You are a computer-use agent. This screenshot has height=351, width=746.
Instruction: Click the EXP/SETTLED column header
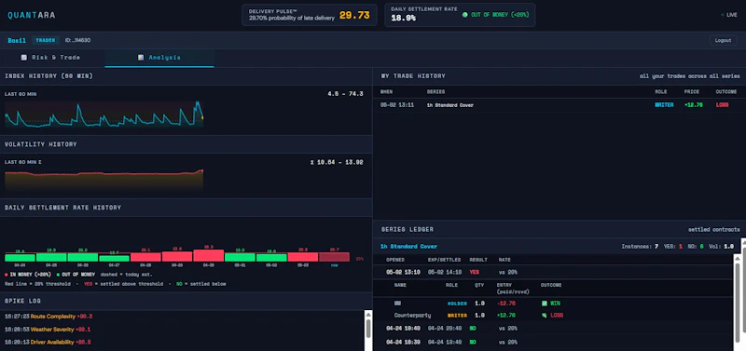point(445,260)
